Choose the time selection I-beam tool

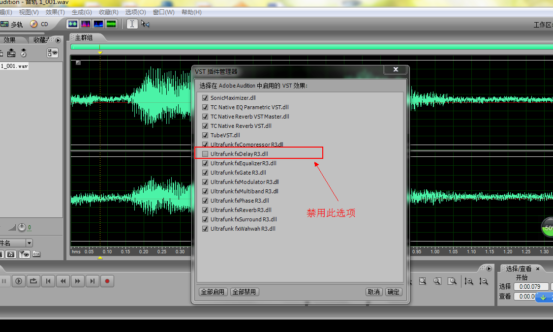coord(132,24)
